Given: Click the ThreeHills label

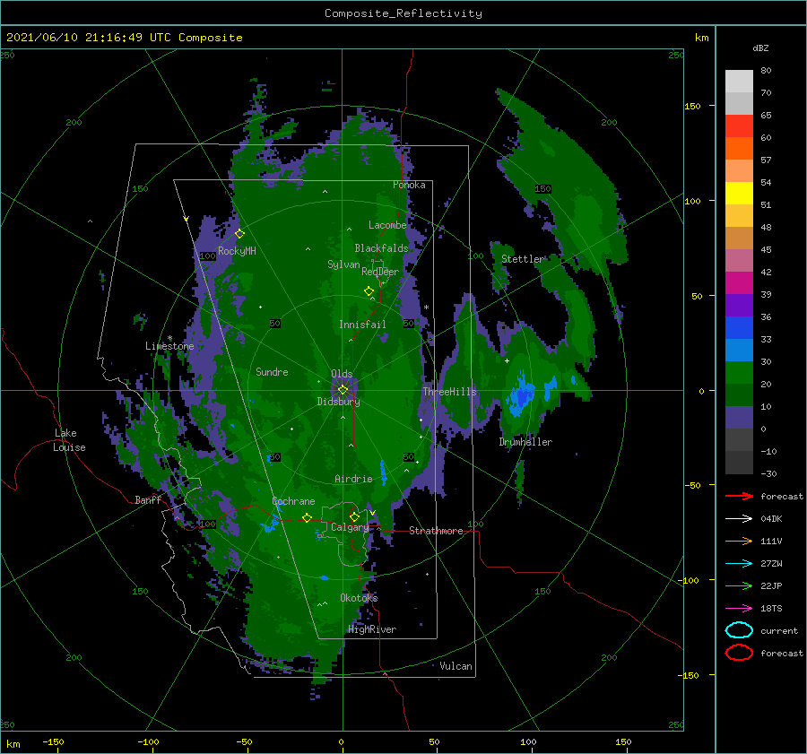Looking at the screenshot, I should coord(450,392).
